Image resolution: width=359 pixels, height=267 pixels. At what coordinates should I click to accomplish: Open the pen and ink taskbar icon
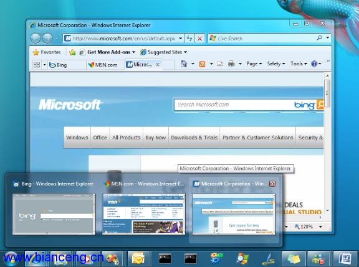[269, 258]
